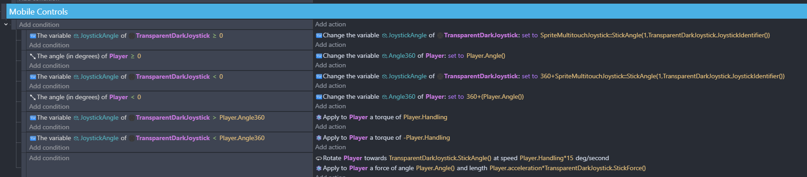Click TransparentDarkJoystick object in JoystickAngle < 0 condition
The width and height of the screenshot is (807, 177).
coord(173,77)
